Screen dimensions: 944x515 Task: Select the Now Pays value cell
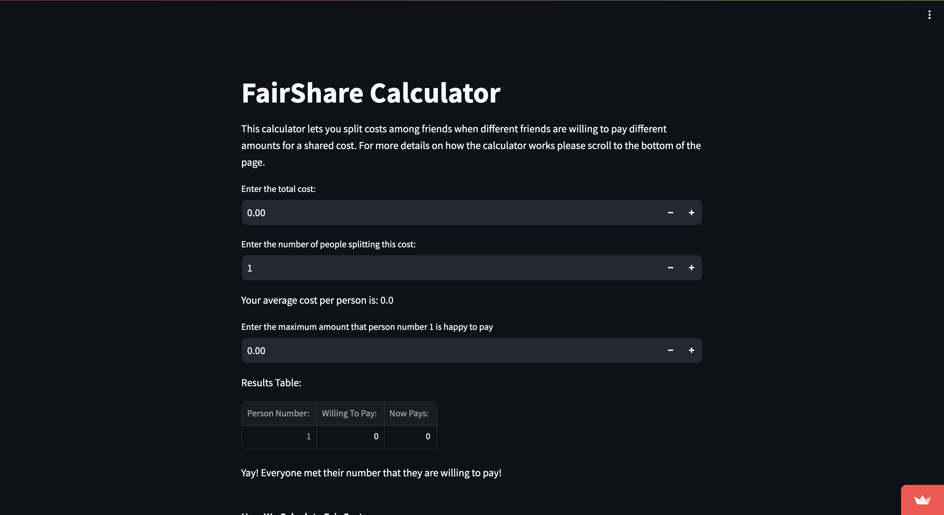[410, 437]
